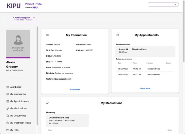Image resolution: width=185 pixels, height=134 pixels.
Task: Click Show More under My Information
Action: [75, 90]
